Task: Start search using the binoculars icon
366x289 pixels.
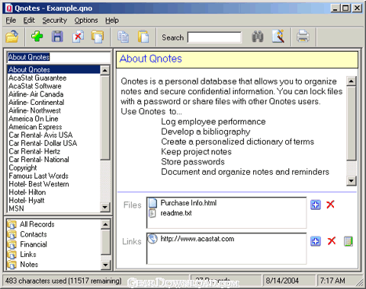Action: pyautogui.click(x=258, y=37)
